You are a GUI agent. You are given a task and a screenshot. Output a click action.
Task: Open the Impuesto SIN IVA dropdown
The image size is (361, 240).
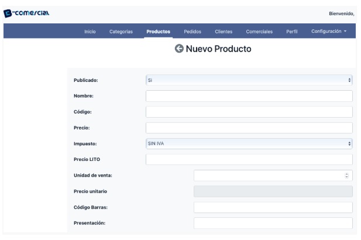coord(249,143)
